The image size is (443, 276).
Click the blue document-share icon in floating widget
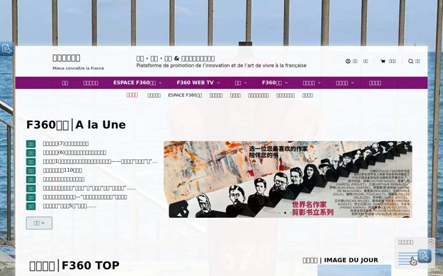[x=425, y=256]
